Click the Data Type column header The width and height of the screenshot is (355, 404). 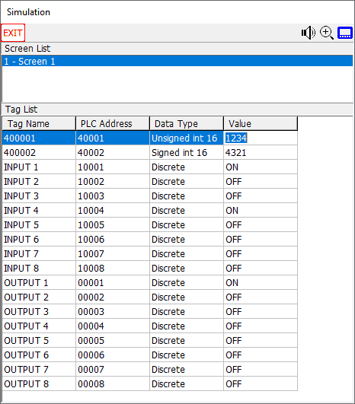pos(187,124)
